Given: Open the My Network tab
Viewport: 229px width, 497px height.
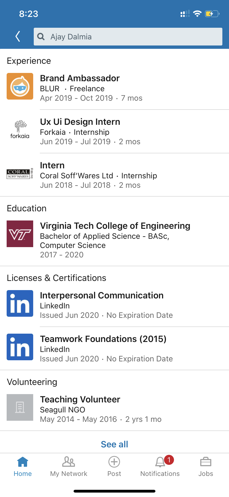Looking at the screenshot, I should 69,467.
